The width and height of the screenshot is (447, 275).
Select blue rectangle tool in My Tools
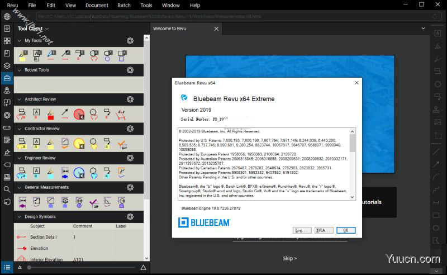(122, 56)
